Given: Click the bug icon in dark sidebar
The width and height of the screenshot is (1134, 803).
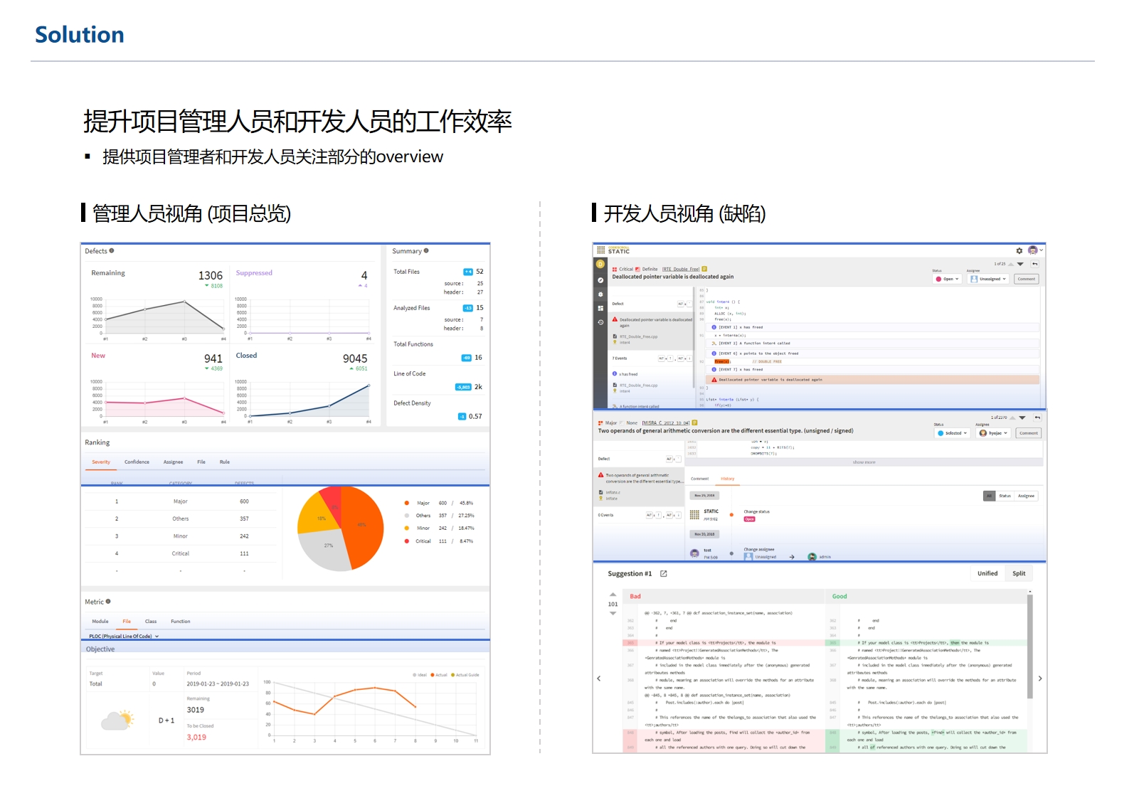Looking at the screenshot, I should (600, 294).
